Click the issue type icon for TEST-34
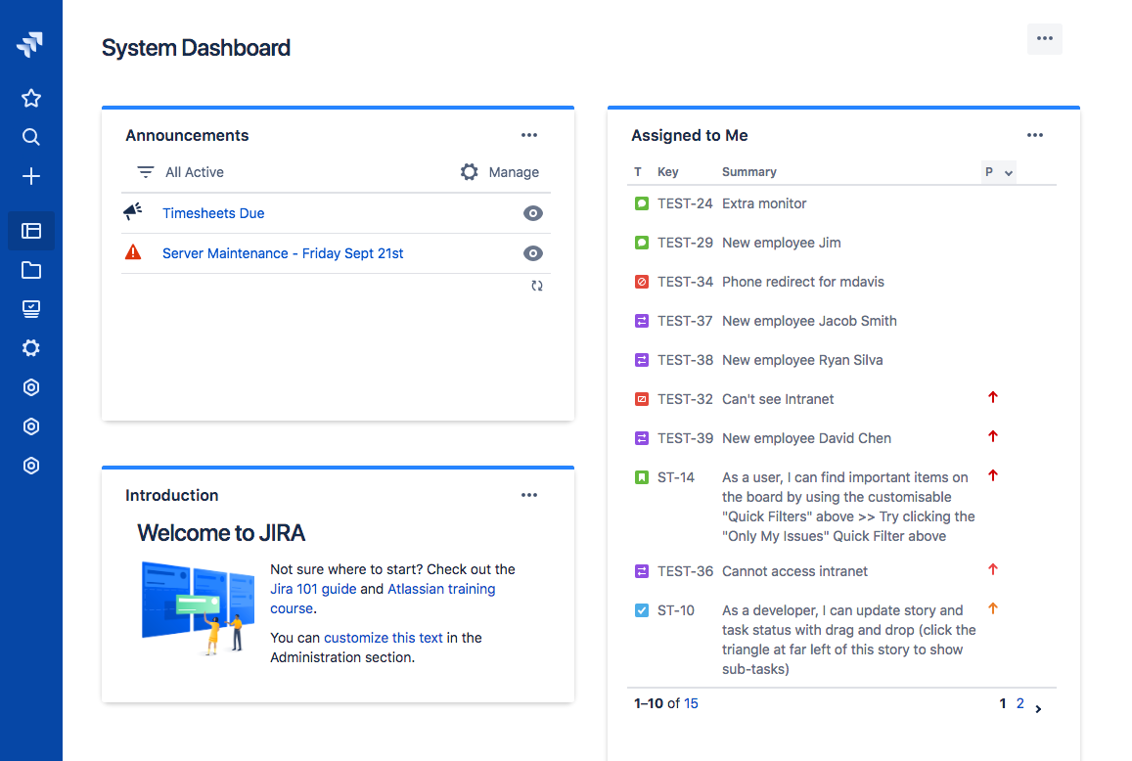This screenshot has height=761, width=1132. pos(641,282)
